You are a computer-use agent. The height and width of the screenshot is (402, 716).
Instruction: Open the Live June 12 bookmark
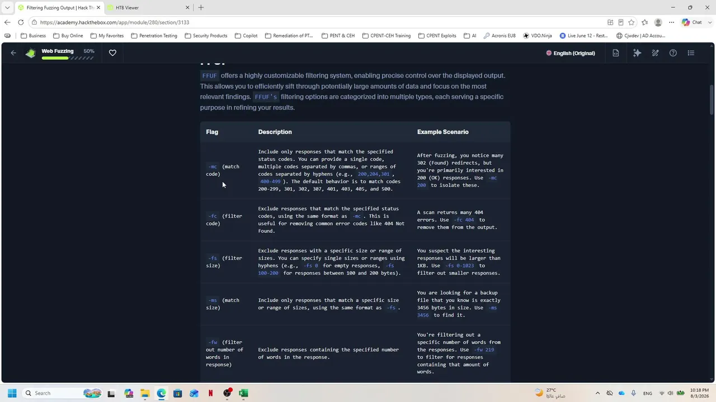[583, 36]
